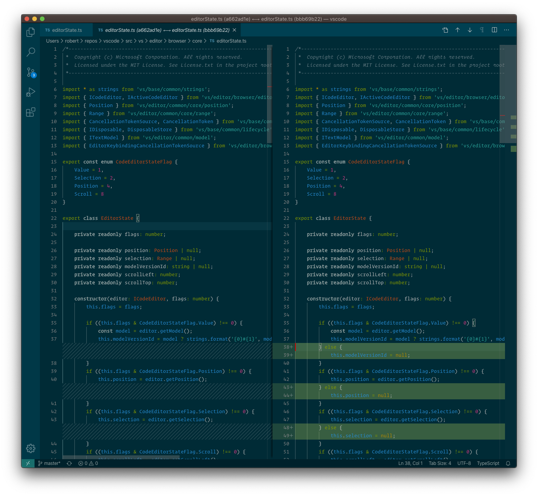This screenshot has height=496, width=538.
Task: Open the Explorer view in activity bar
Action: point(31,32)
